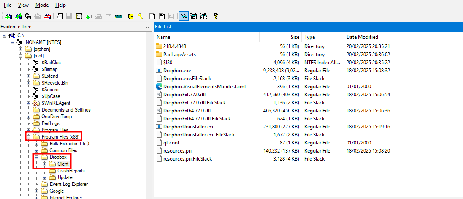Open help via the question mark icon
This screenshot has width=463, height=199.
216,16
